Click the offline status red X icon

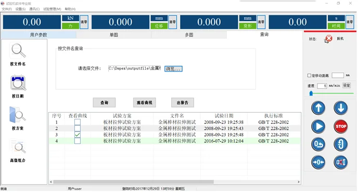tap(328, 39)
